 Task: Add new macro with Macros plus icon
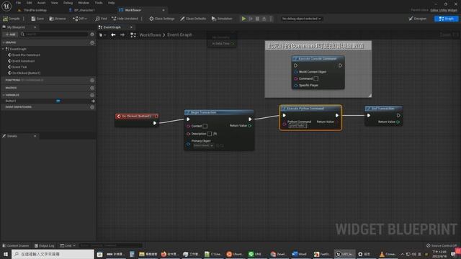pyautogui.click(x=92, y=88)
